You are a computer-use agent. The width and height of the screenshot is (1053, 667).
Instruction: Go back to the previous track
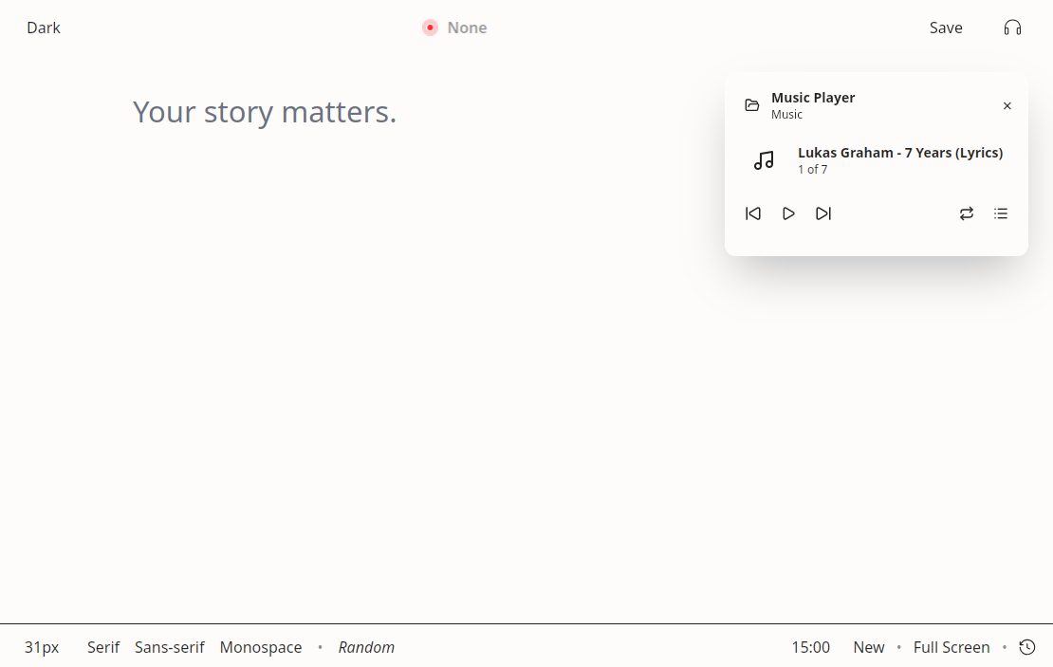click(x=753, y=213)
